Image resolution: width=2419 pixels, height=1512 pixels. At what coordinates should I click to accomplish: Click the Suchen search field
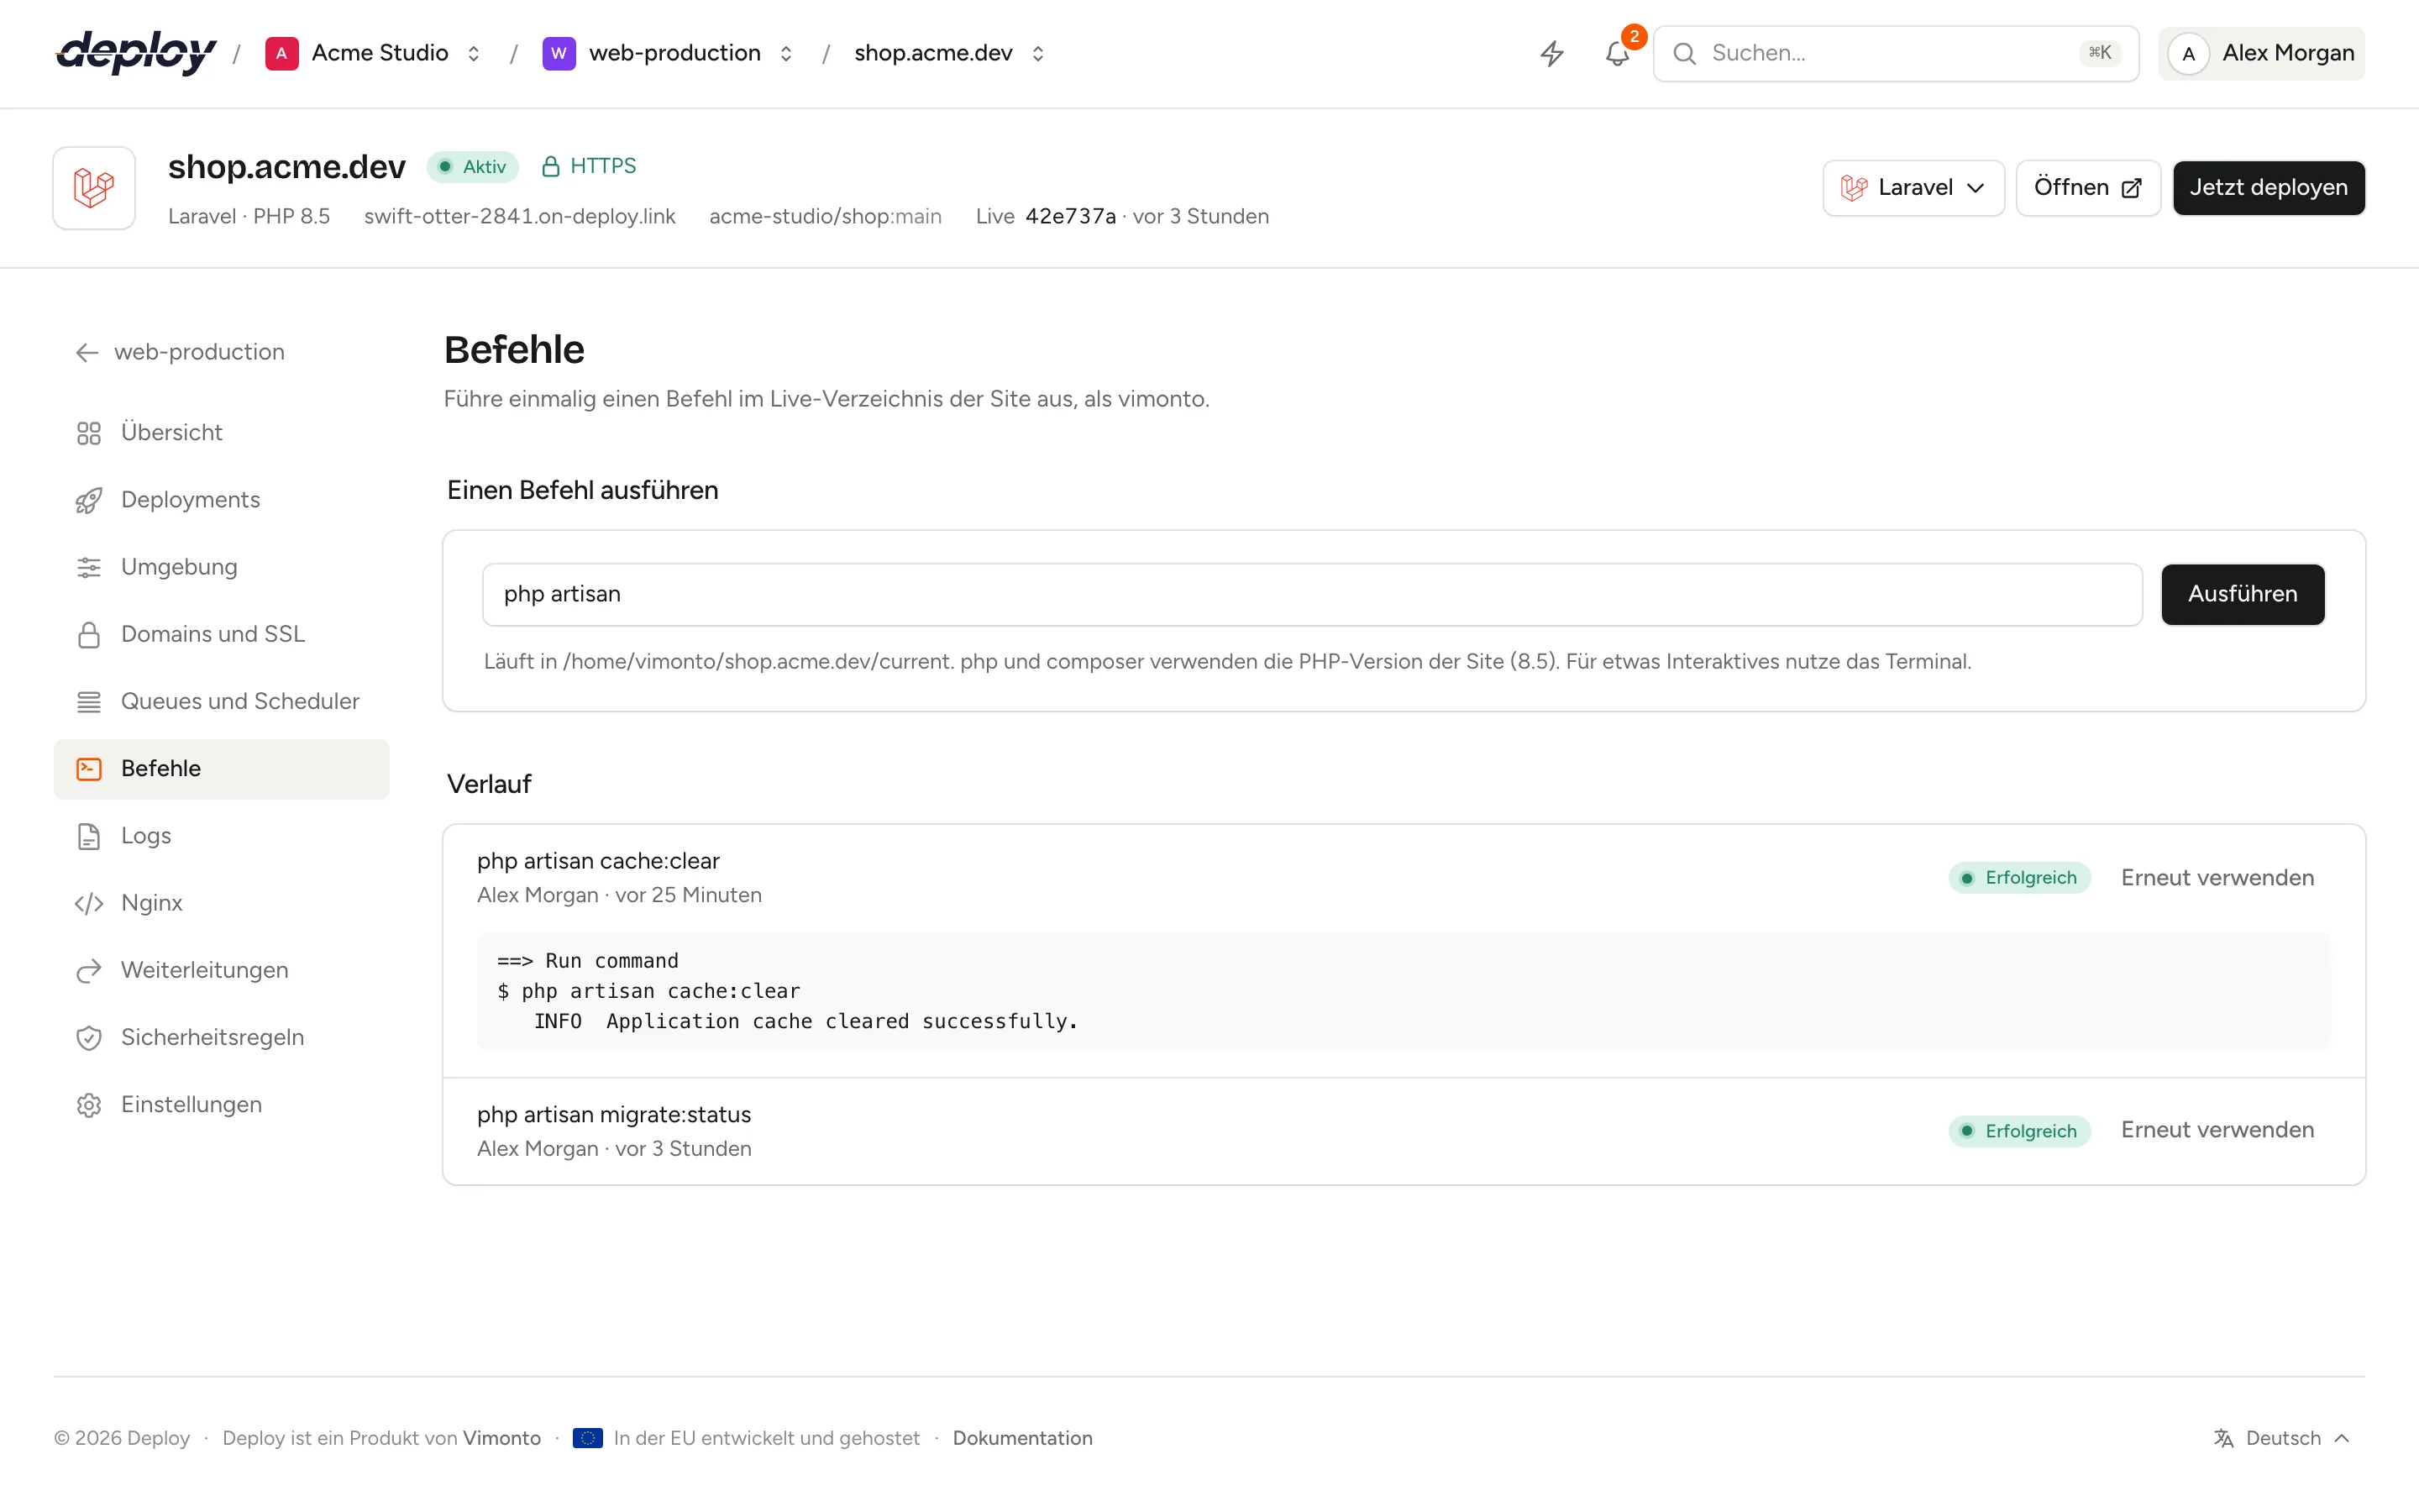tap(1895, 53)
